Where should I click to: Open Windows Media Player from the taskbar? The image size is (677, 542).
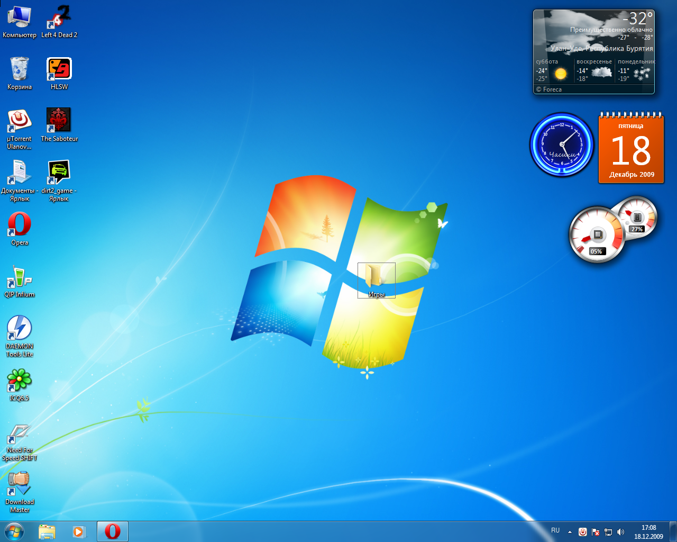(80, 531)
